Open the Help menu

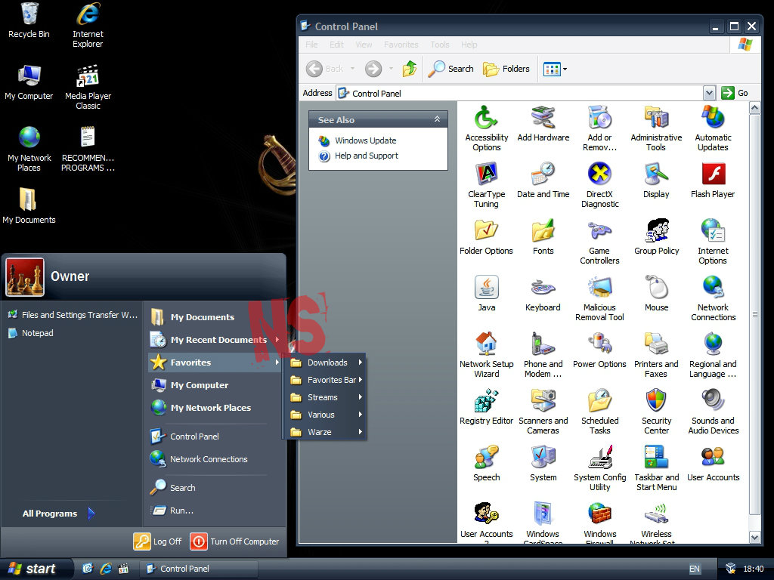(x=469, y=45)
